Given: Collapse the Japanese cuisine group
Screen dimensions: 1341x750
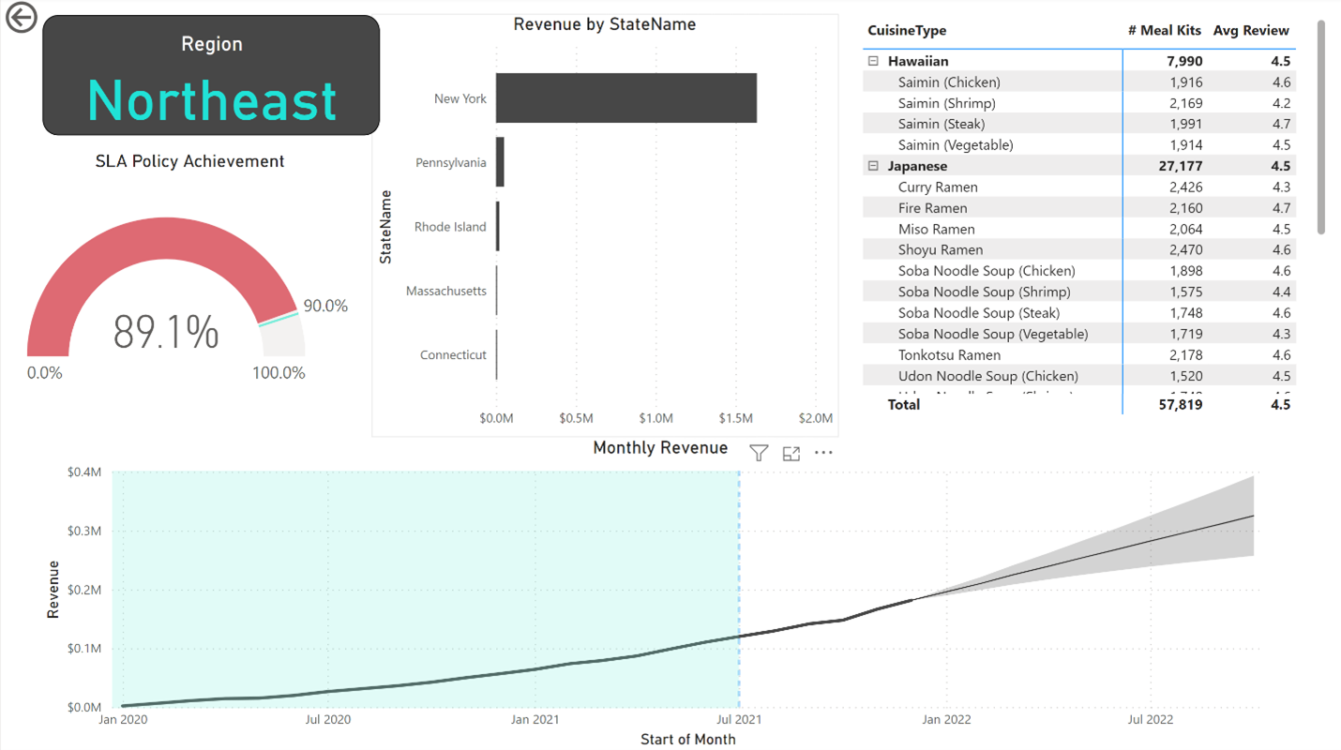Looking at the screenshot, I should pyautogui.click(x=873, y=166).
